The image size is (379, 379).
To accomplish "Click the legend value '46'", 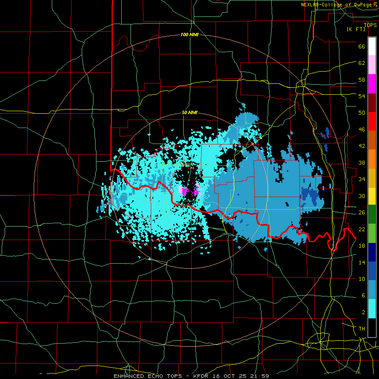I will click(x=362, y=130).
